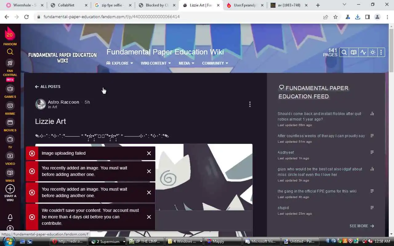Open 'best cat' poll feed post
The image size is (394, 246).
pyautogui.click(x=320, y=172)
